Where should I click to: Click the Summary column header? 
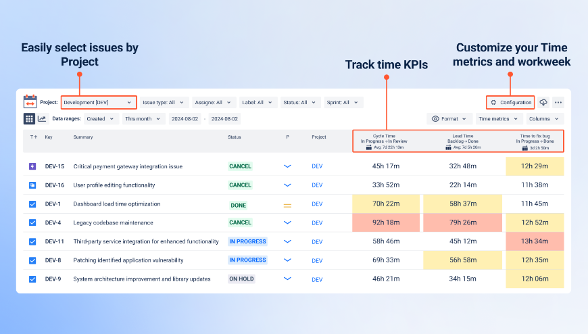(x=83, y=137)
